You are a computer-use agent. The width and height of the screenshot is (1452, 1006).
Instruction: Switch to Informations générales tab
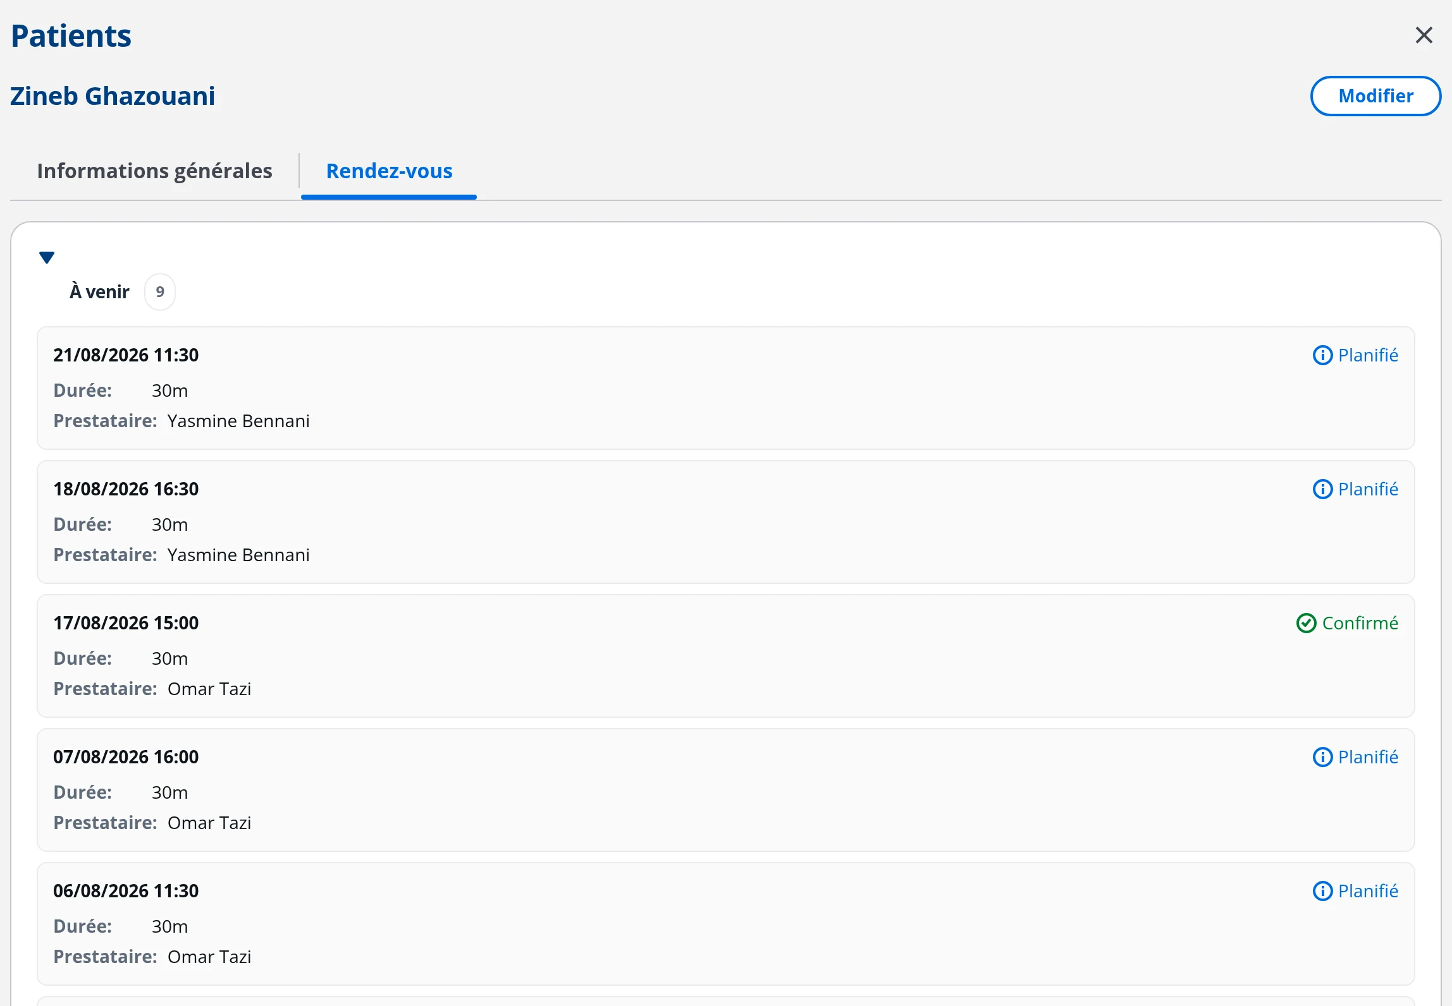pos(154,171)
